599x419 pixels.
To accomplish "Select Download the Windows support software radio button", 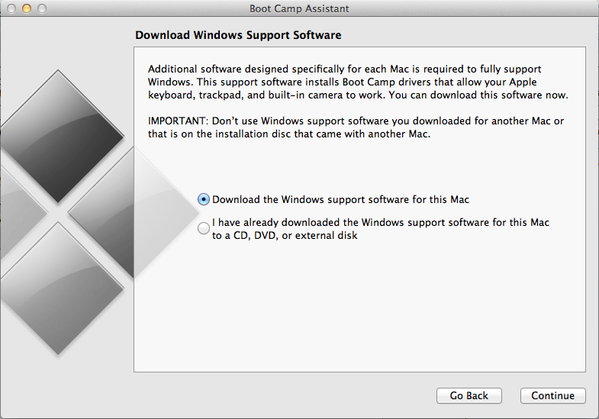I will (x=204, y=199).
